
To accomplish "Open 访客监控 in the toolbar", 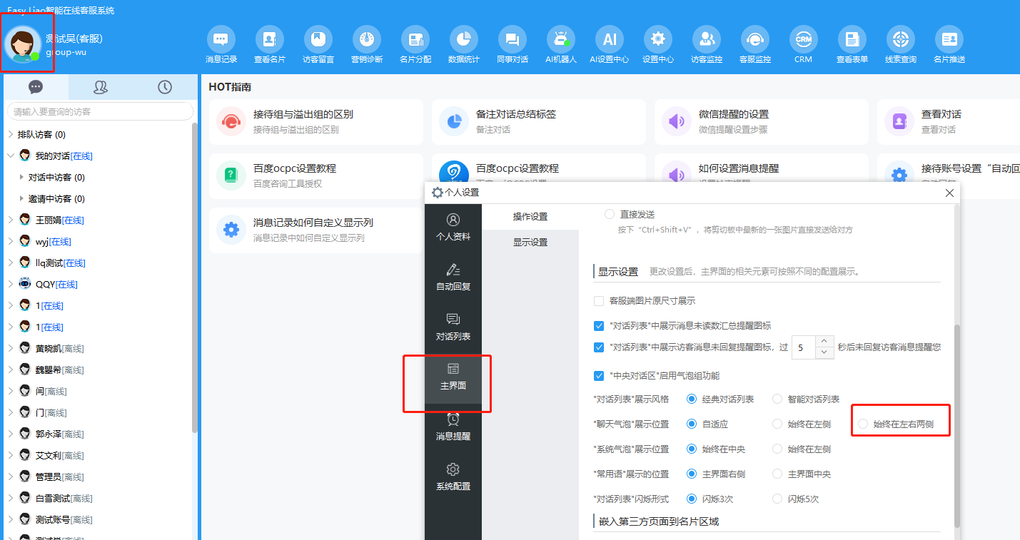I will pyautogui.click(x=706, y=45).
